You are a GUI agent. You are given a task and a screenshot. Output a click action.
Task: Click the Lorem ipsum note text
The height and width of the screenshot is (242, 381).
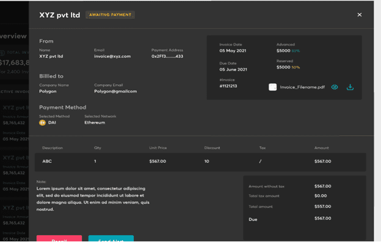[x=93, y=199]
